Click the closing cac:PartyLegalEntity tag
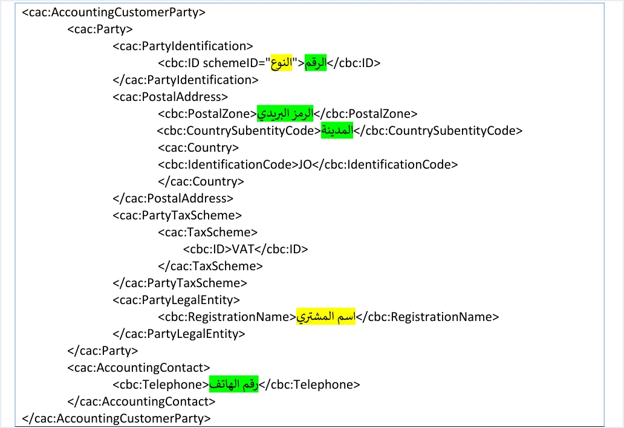Image resolution: width=624 pixels, height=428 pixels. (x=179, y=334)
